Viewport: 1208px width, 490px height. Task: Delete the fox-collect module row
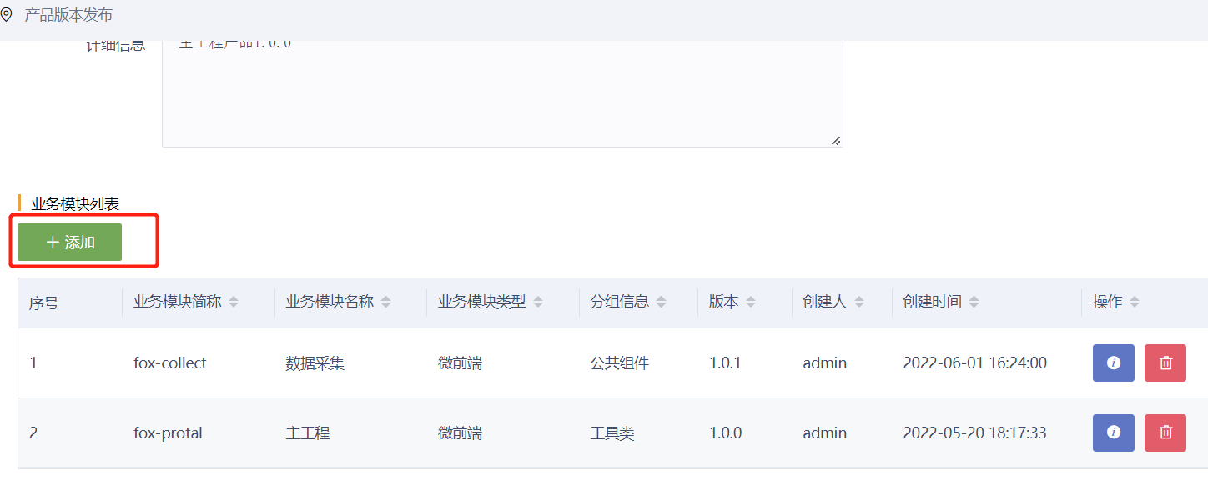(x=1165, y=363)
